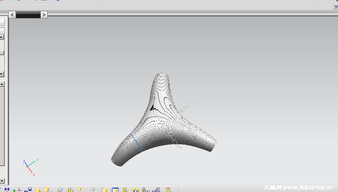This screenshot has width=338, height=192.
Task: Click the upper left panel scroll-up arrow
Action: coord(2,37)
